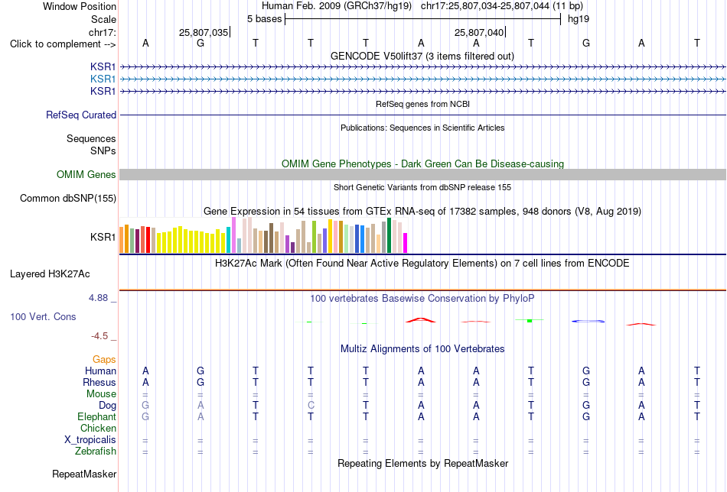Click the magenta last bar in GTEx chart

click(406, 243)
